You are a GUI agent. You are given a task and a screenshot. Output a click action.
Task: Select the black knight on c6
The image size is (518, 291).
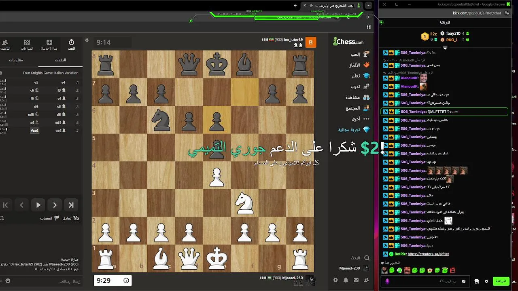click(x=161, y=120)
